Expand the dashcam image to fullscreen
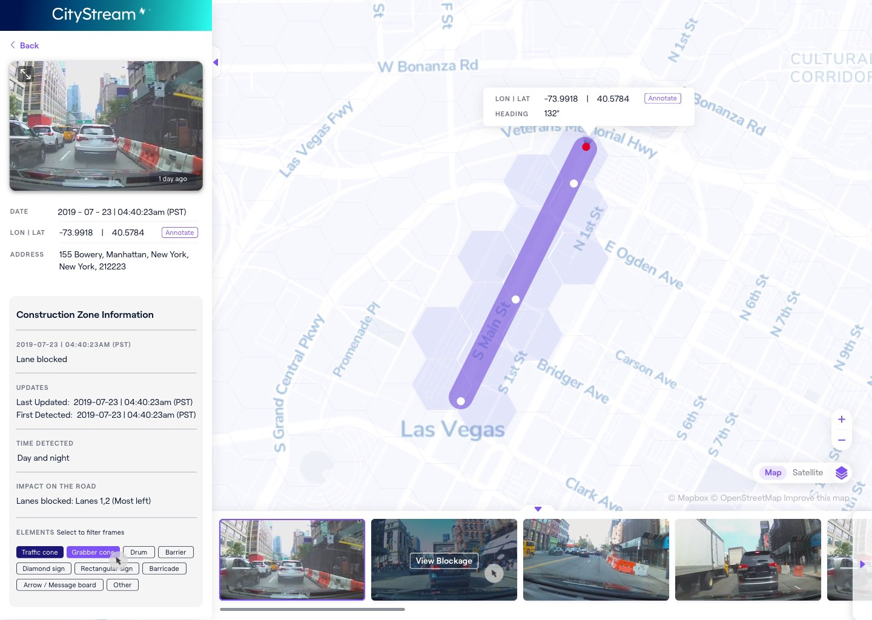Image resolution: width=872 pixels, height=620 pixels. 25,74
